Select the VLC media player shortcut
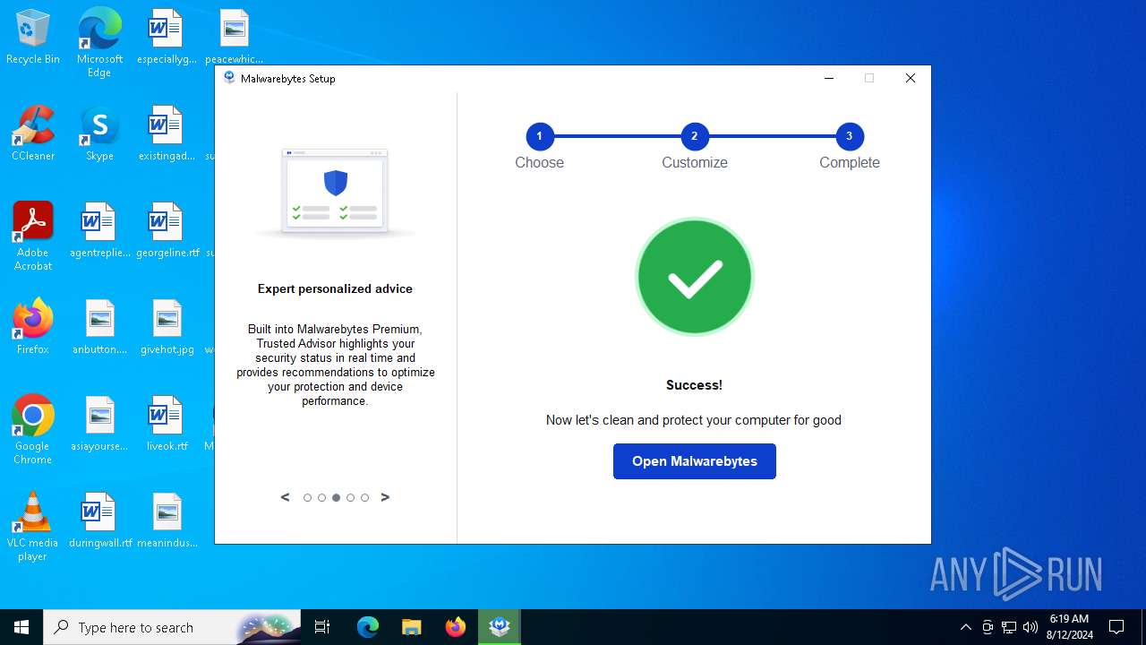 coord(33,527)
